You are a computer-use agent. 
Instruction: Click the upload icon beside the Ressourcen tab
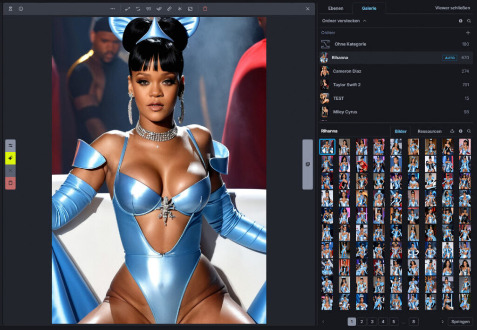tap(451, 131)
